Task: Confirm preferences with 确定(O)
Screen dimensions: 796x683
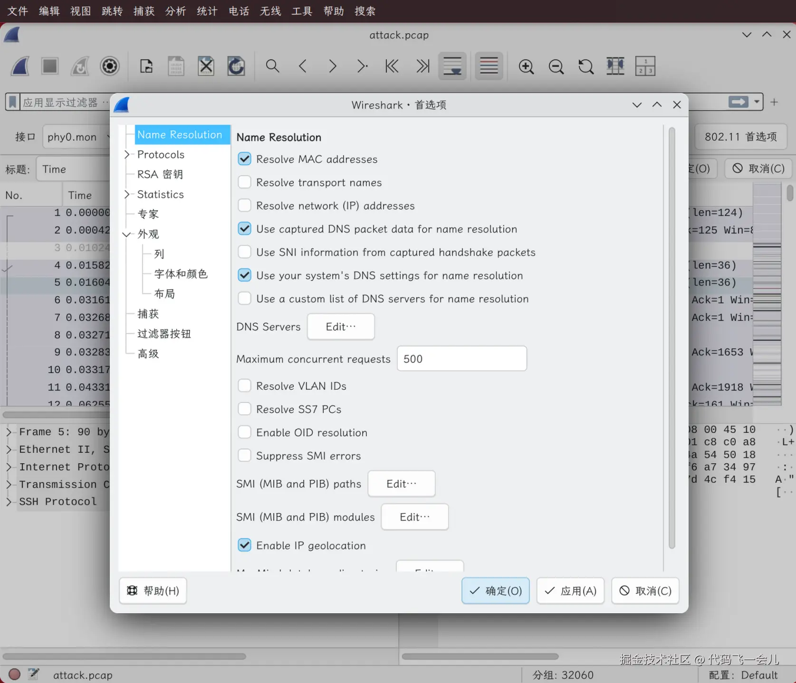Action: click(x=496, y=590)
